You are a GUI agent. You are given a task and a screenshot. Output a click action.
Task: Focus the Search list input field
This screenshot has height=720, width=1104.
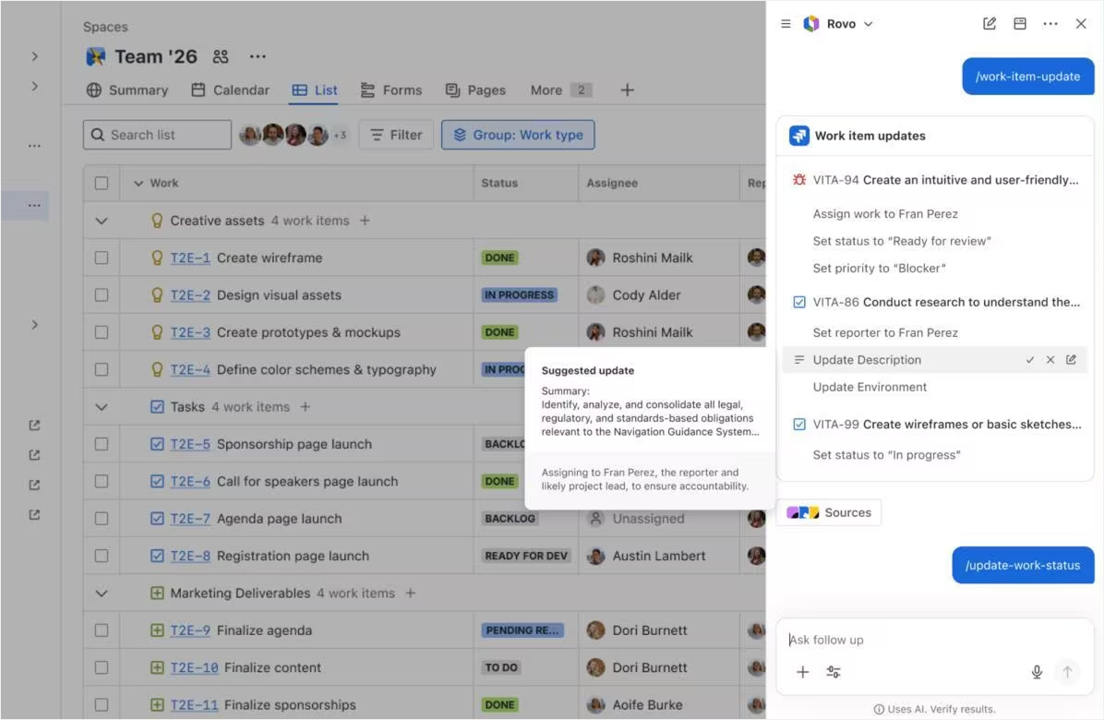coord(157,135)
